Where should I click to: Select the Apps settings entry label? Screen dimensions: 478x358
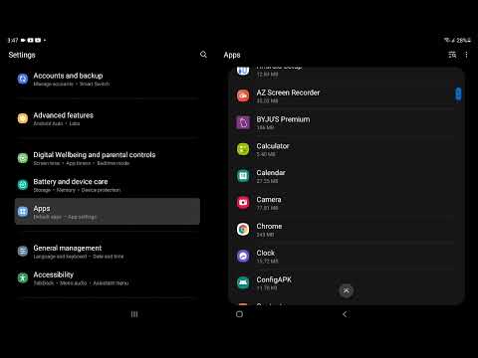point(42,209)
